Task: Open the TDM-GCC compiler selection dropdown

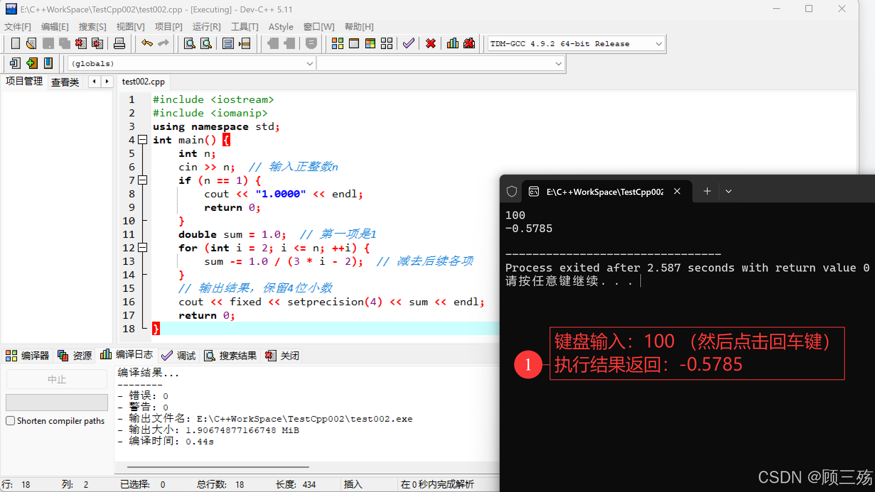Action: (658, 44)
